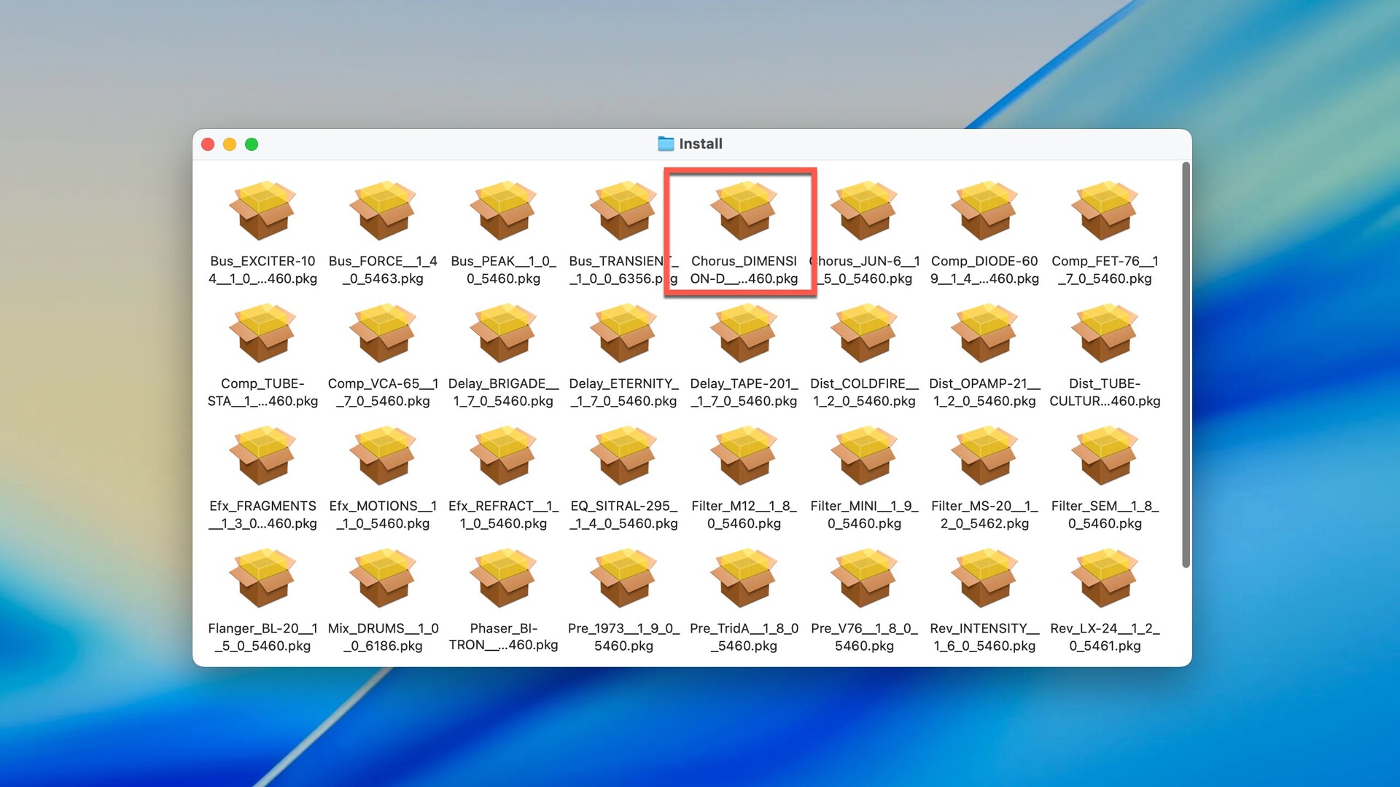The image size is (1400, 787).
Task: Select the Bus_EXCITER-104 package icon
Action: [262, 211]
